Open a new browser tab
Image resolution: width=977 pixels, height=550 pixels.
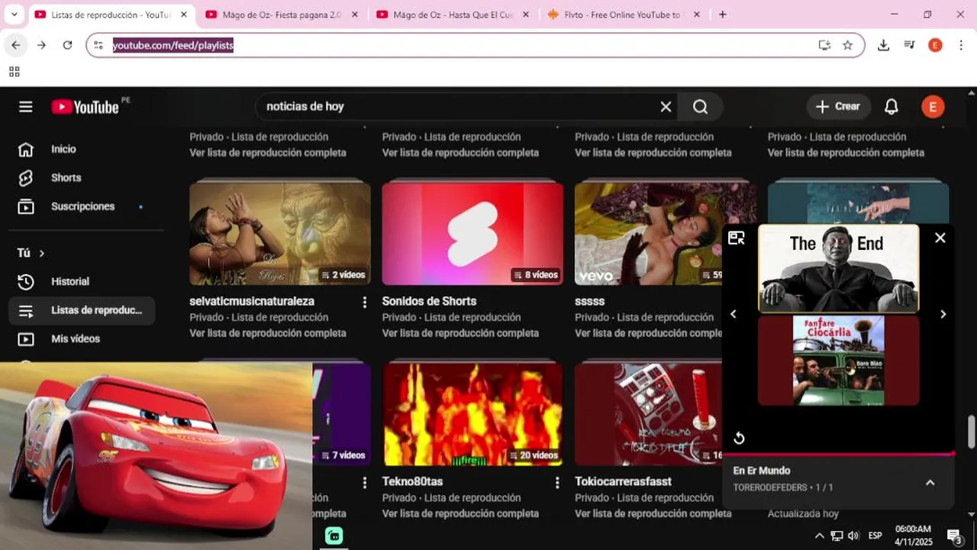[x=723, y=15]
